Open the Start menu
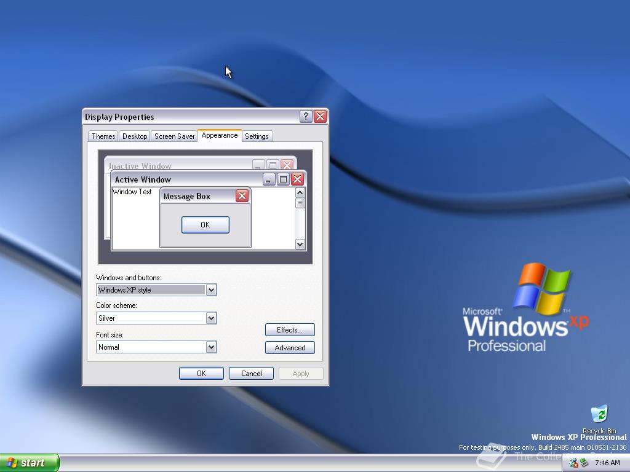630x472 pixels. click(x=30, y=463)
